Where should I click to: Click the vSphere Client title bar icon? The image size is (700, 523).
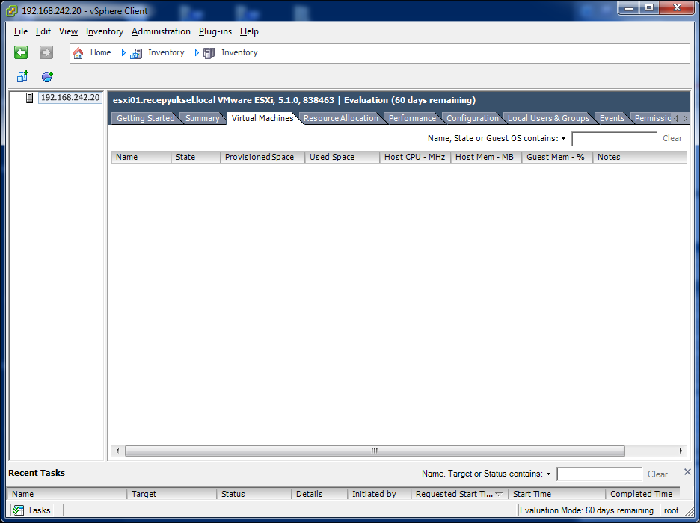pos(12,10)
